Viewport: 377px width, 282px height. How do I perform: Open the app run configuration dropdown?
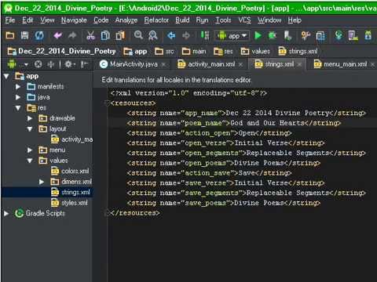pyautogui.click(x=232, y=35)
